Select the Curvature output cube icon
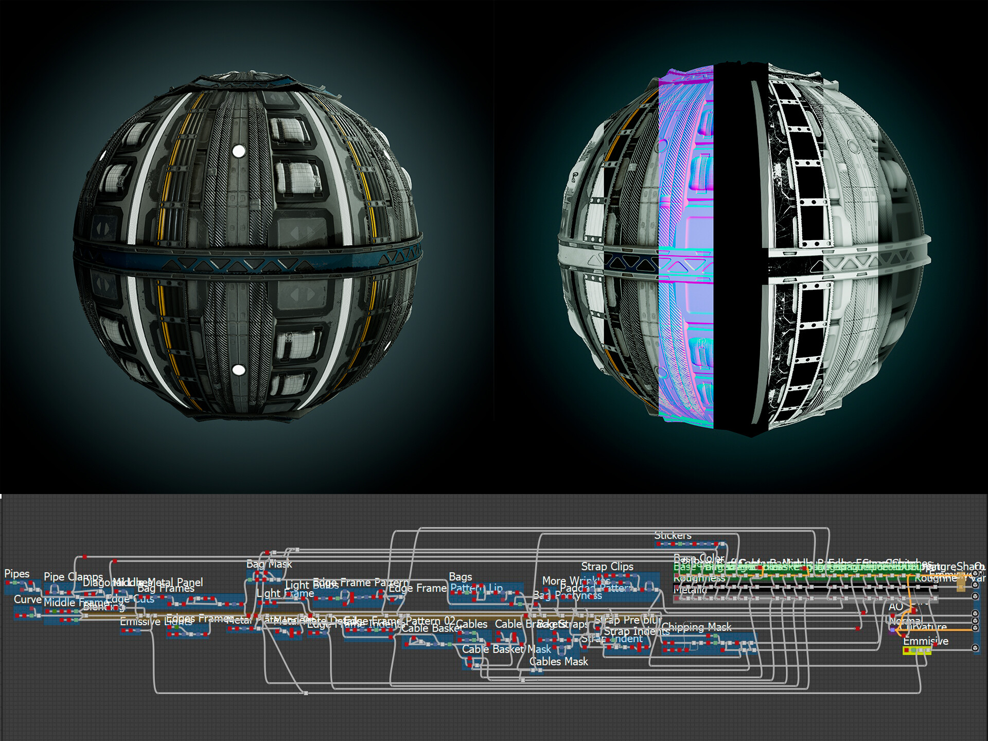 (x=976, y=628)
